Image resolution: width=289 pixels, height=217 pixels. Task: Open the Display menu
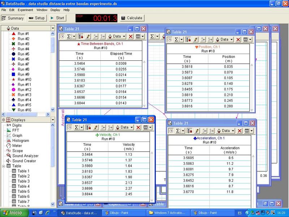click(55, 10)
